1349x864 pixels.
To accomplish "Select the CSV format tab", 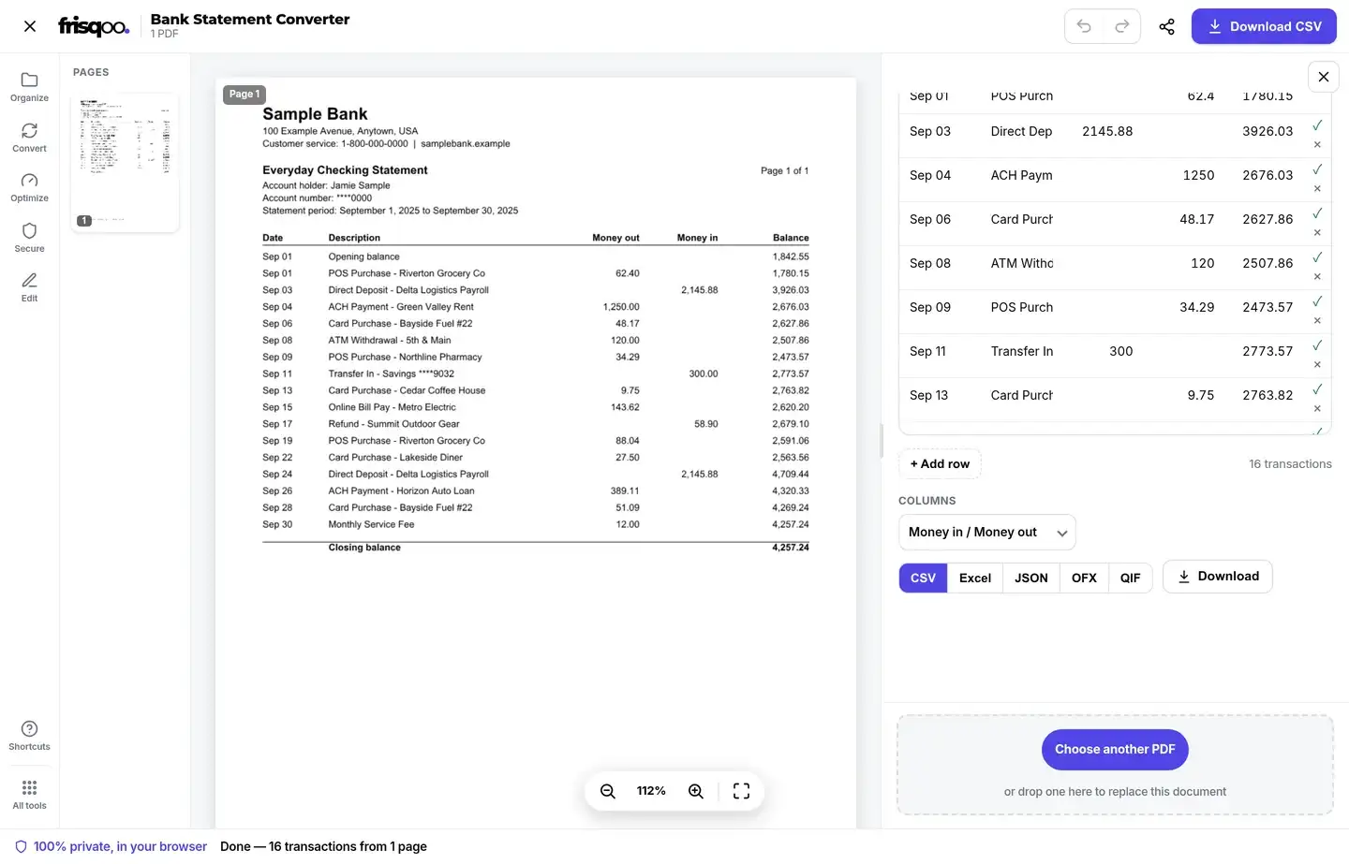I will coord(923,578).
